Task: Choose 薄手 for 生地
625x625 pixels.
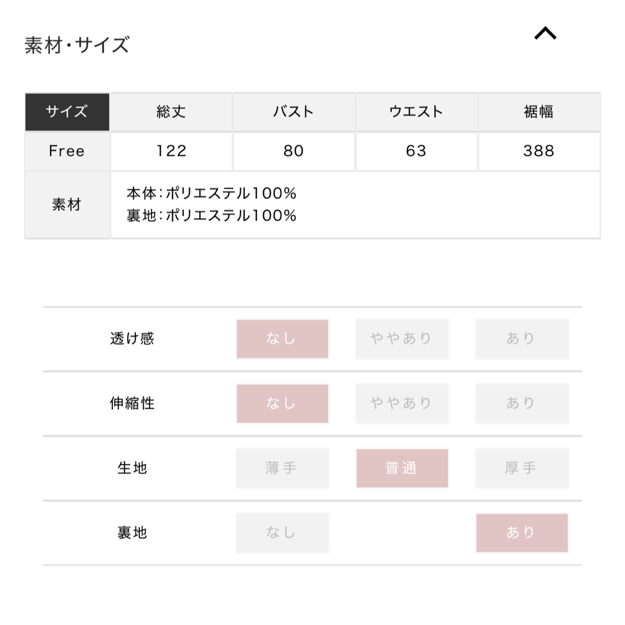Action: [282, 468]
